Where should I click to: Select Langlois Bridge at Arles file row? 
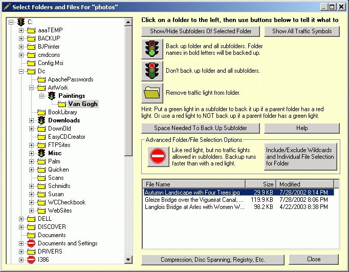194,207
